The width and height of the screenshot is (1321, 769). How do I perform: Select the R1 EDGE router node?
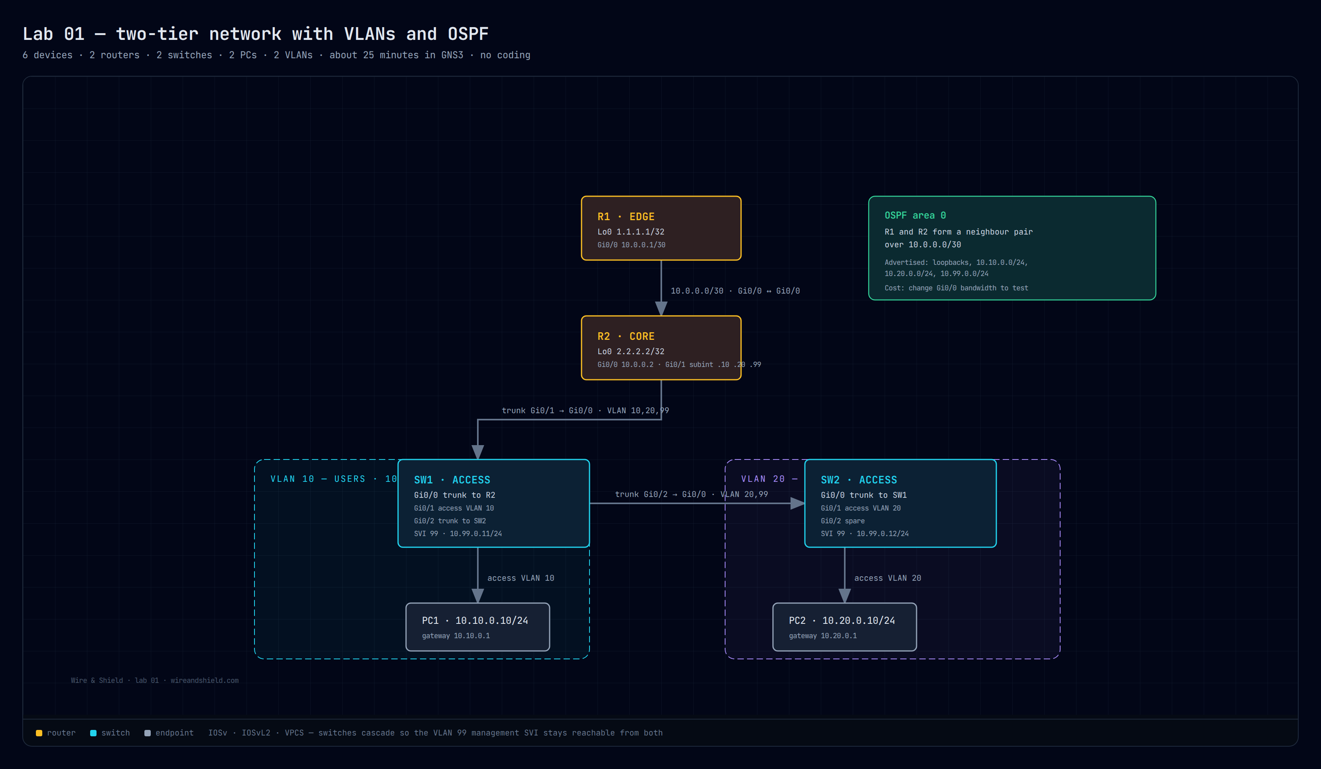click(661, 228)
